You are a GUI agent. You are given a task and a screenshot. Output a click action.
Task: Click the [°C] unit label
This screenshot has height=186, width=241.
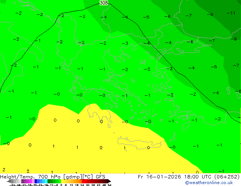[88, 177]
